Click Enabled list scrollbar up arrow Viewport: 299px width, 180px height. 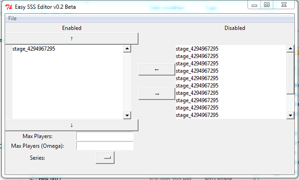pyautogui.click(x=127, y=48)
